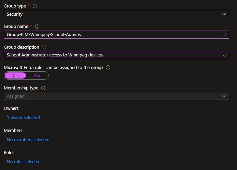Switch Entra roles assignment toggle to No
Image resolution: width=237 pixels, height=170 pixels.
(37, 75)
